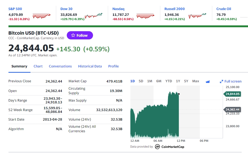Click the CoinMarketCap logo under the chart

170,147
